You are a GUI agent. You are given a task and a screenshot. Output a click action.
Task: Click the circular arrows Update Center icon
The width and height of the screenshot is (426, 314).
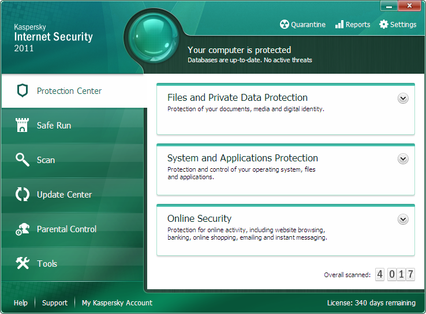click(x=23, y=194)
